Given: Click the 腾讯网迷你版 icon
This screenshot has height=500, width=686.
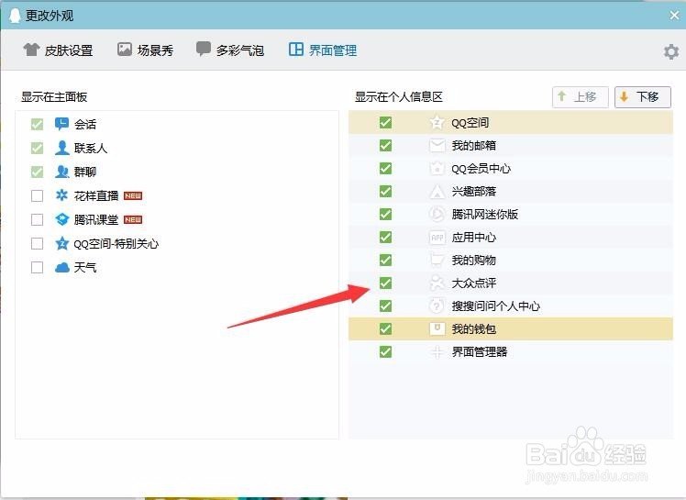Looking at the screenshot, I should click(437, 214).
